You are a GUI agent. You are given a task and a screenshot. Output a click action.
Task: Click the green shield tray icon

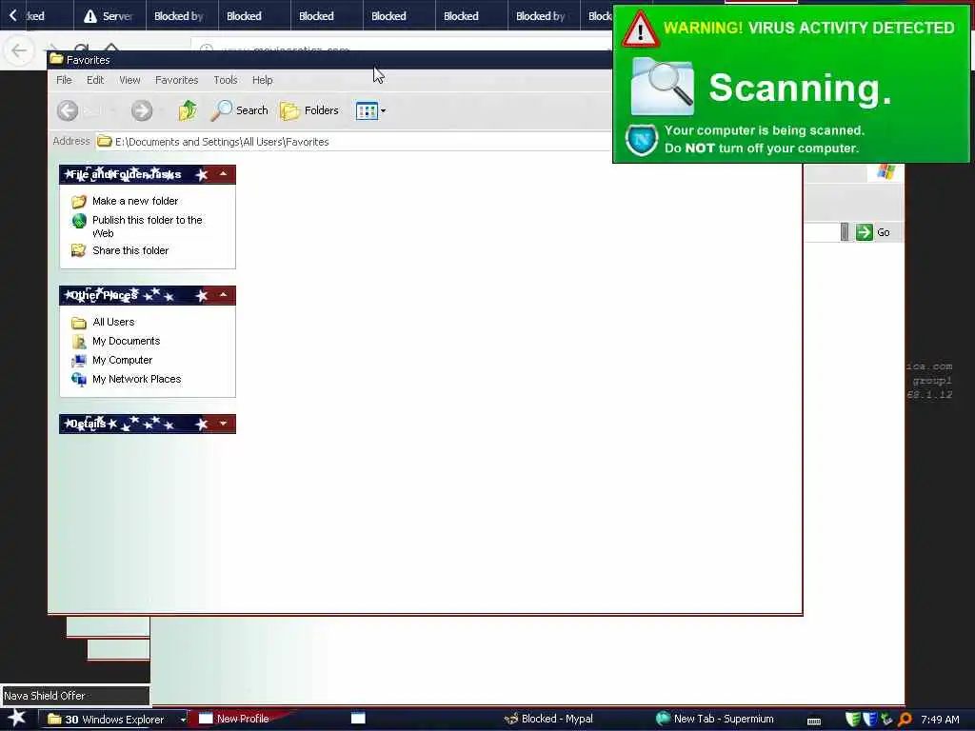pyautogui.click(x=853, y=720)
